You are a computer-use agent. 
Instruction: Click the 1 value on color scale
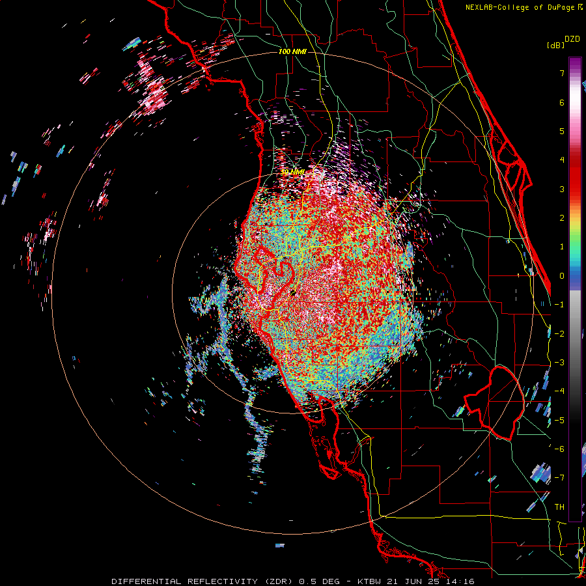pos(562,247)
